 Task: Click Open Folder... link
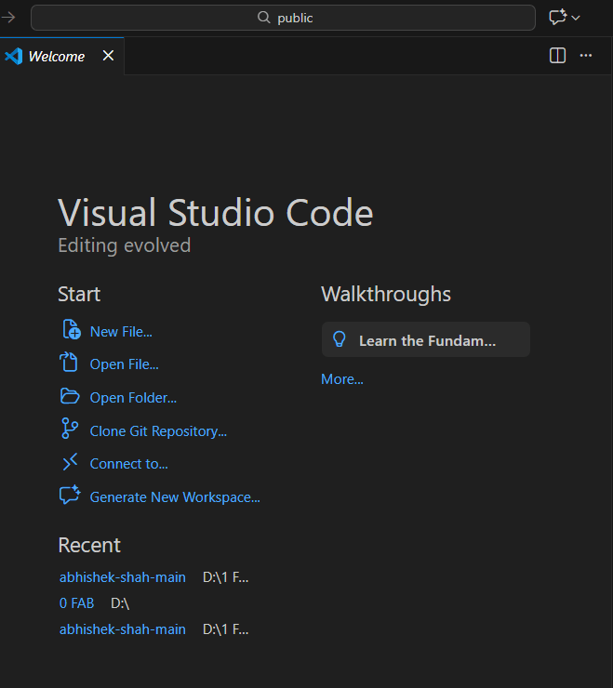[133, 398]
